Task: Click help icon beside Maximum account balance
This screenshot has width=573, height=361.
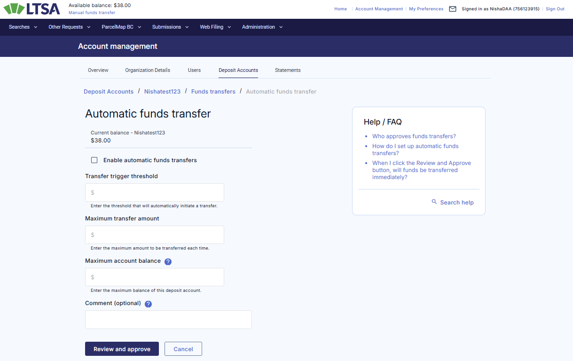Action: coord(168,261)
